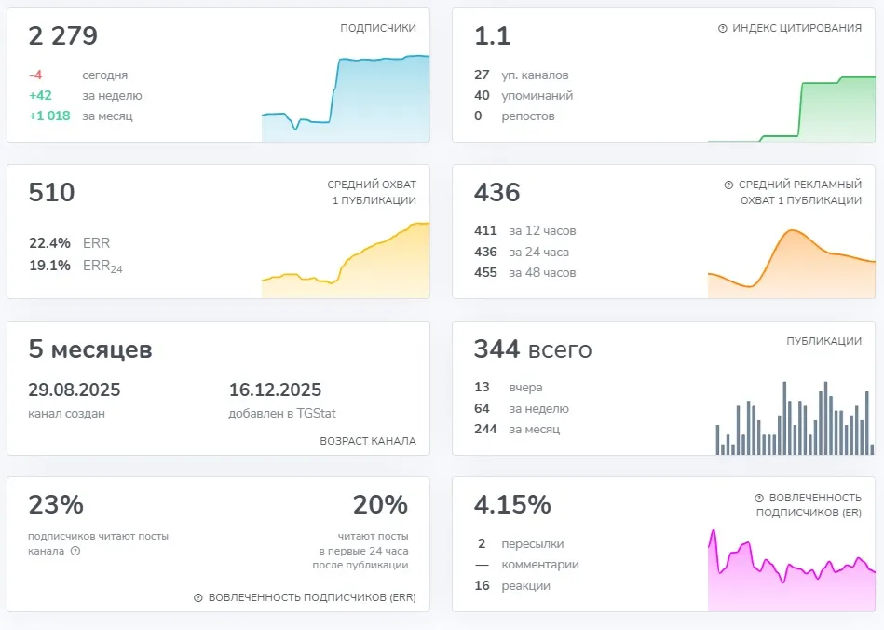This screenshot has height=630, width=884.
Task: Click the ПОДПИСЧИКИ card label
Action: [x=378, y=28]
